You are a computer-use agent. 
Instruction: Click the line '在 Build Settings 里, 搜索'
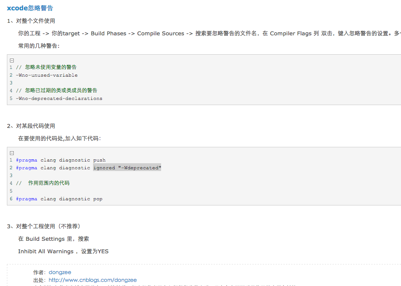[54, 239]
